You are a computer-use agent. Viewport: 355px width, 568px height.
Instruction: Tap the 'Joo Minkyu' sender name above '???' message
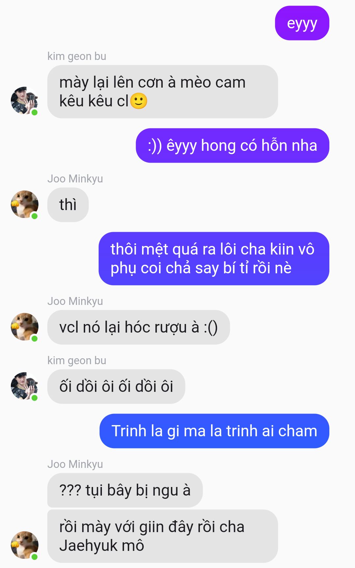(x=75, y=464)
